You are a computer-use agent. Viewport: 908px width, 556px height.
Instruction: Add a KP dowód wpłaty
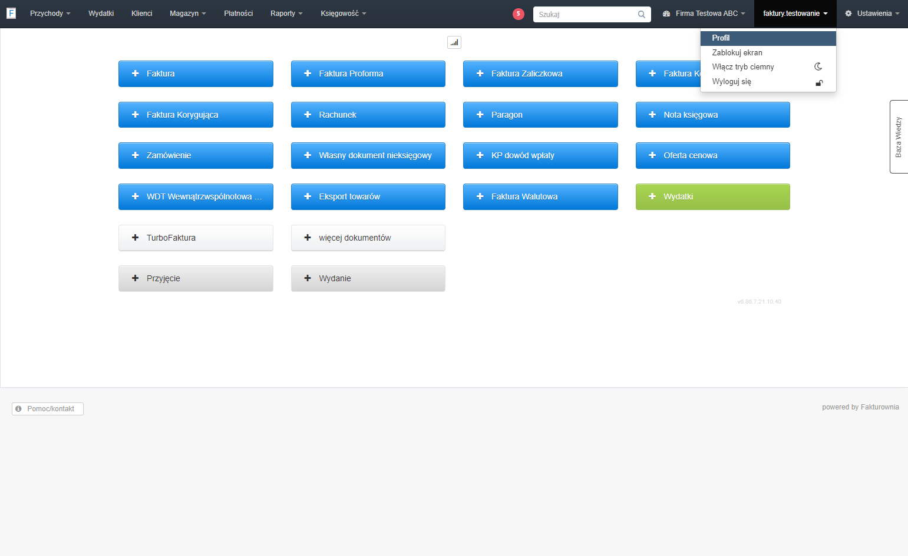540,155
